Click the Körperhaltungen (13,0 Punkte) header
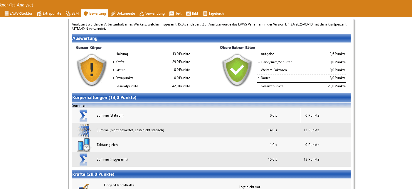Screen dimensions: 412x189 [x=211, y=98]
